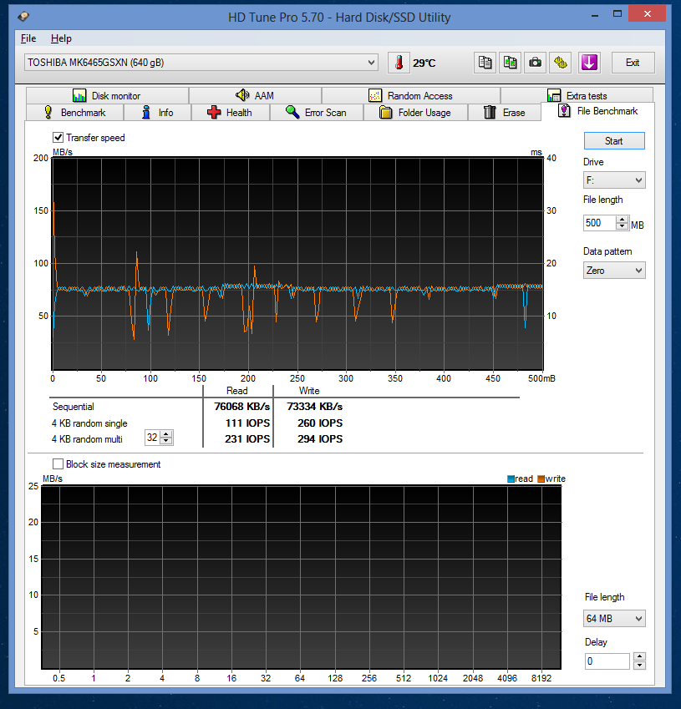Click the Extra tests tab icon
Screen dimensions: 681x709
pyautogui.click(x=554, y=95)
